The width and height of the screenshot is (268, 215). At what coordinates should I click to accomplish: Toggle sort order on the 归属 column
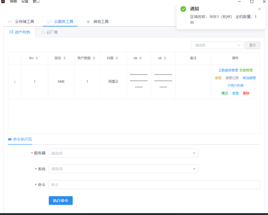(117, 58)
